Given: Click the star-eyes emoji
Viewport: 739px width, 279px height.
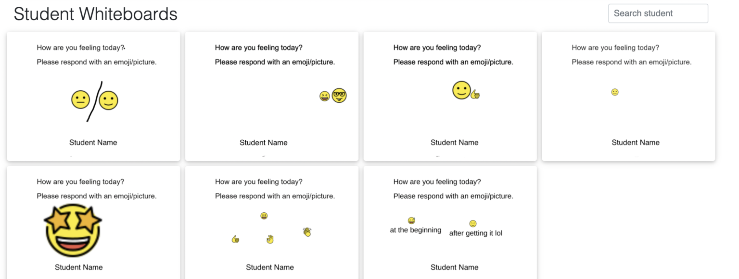Looking at the screenshot, I should (73, 230).
